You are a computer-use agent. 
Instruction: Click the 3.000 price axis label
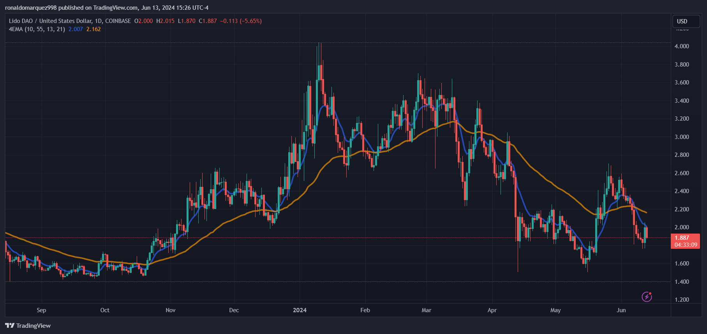682,137
